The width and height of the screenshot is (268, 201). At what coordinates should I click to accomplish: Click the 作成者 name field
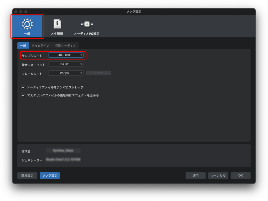[63, 150]
